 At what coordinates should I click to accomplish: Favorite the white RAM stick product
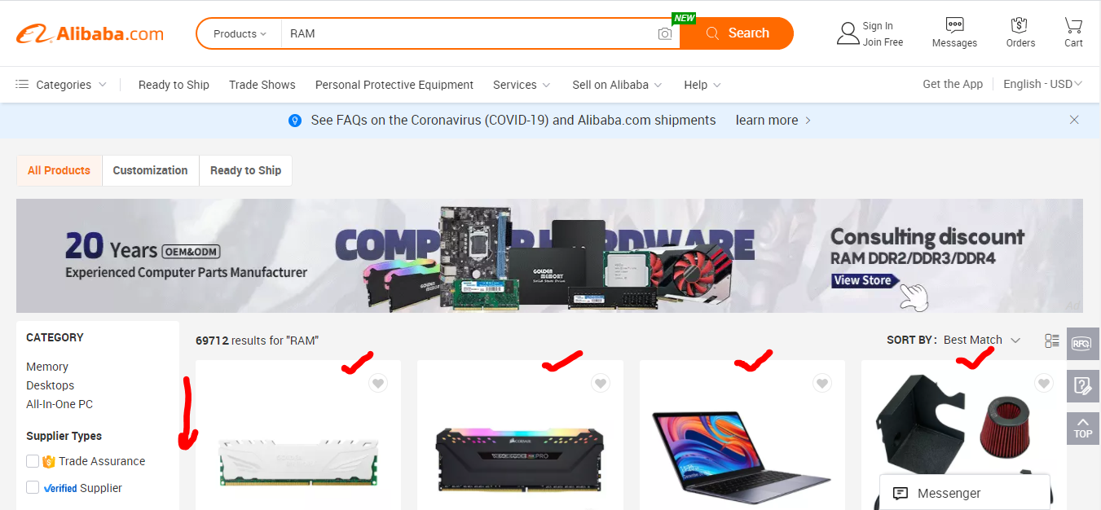point(378,383)
